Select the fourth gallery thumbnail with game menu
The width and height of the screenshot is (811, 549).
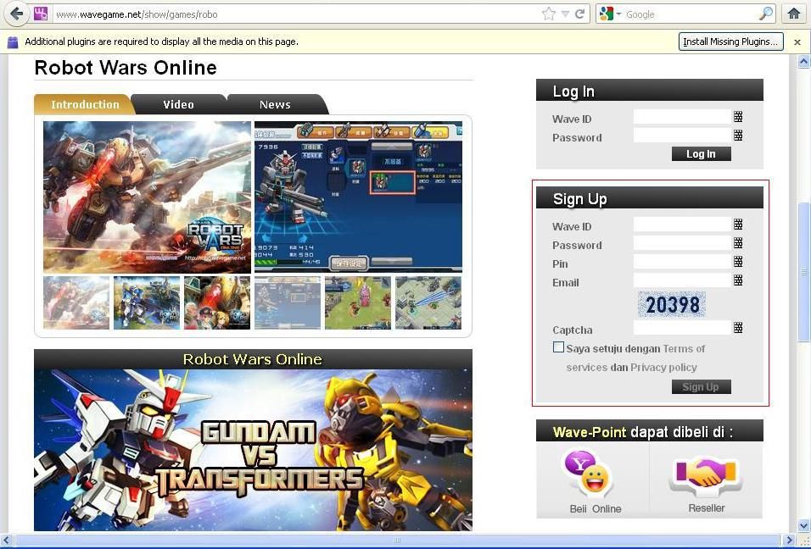pos(288,302)
